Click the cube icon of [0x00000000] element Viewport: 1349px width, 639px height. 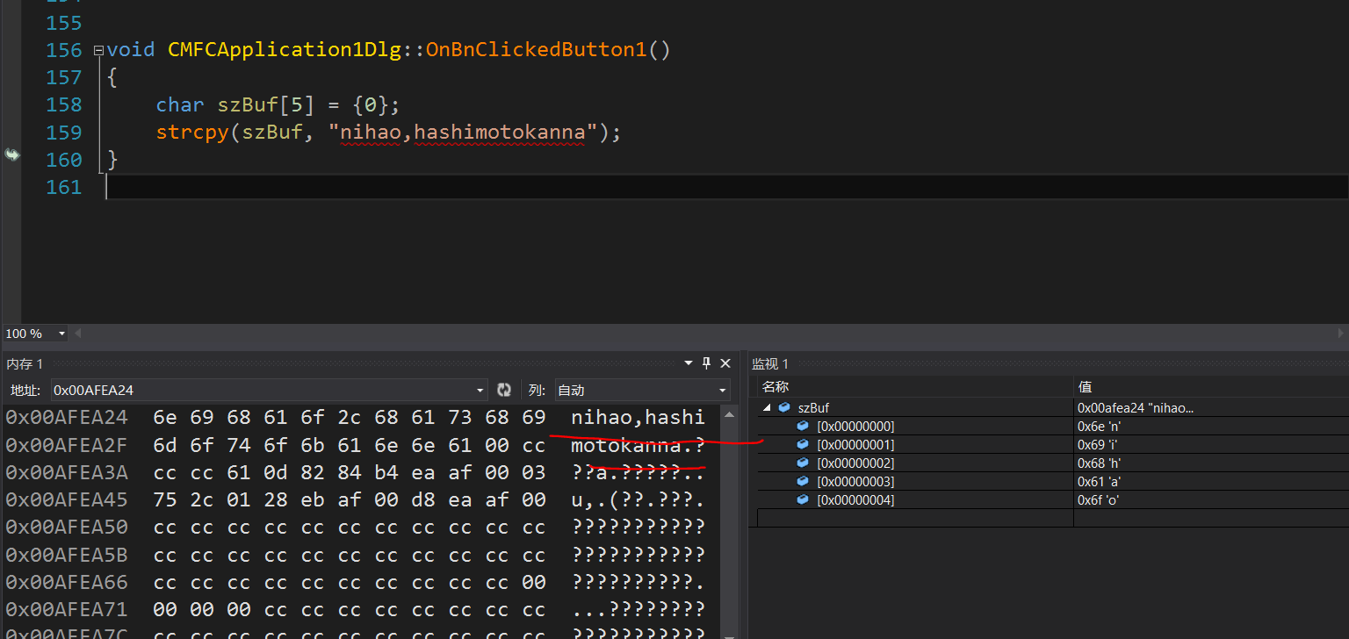803,426
